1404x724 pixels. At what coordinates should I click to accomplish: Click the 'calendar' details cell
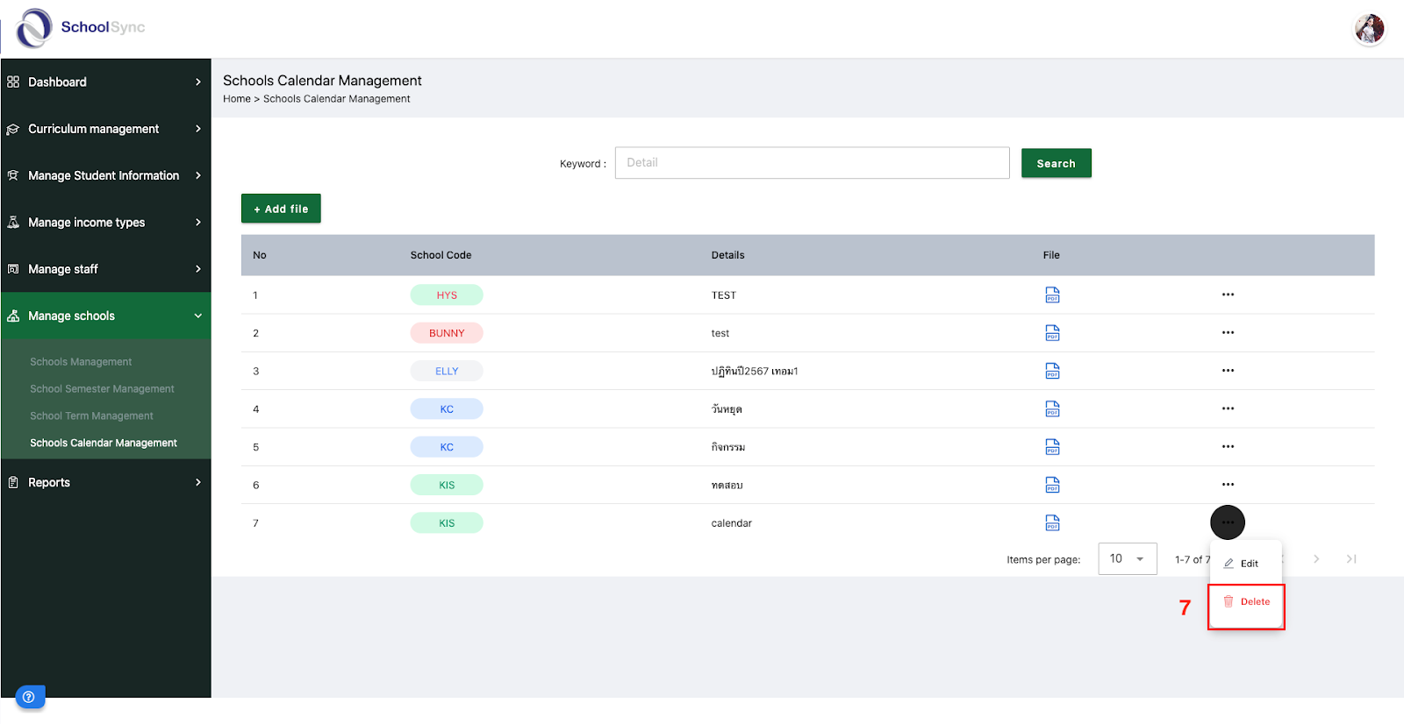pyautogui.click(x=731, y=523)
